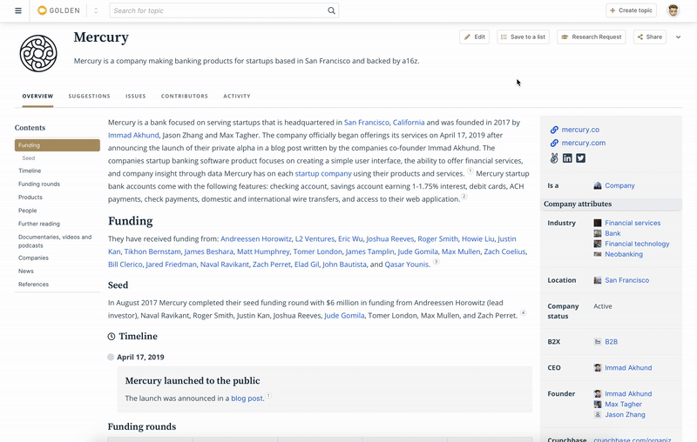This screenshot has width=697, height=442.
Task: Open the blog post link
Action: pos(247,398)
